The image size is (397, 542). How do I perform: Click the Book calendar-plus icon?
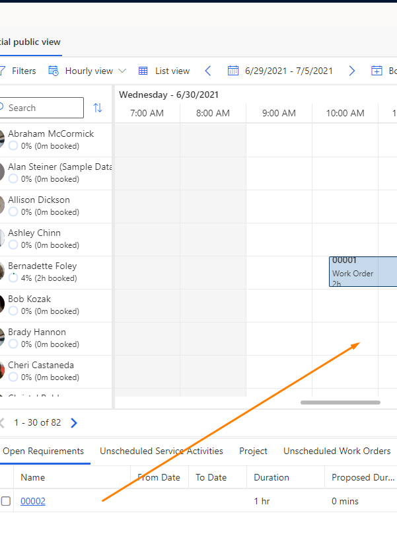(377, 71)
